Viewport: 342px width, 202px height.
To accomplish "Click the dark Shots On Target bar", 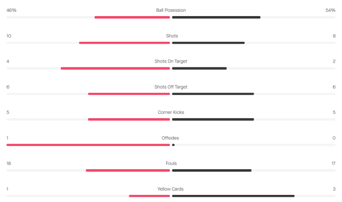I will pos(199,68).
